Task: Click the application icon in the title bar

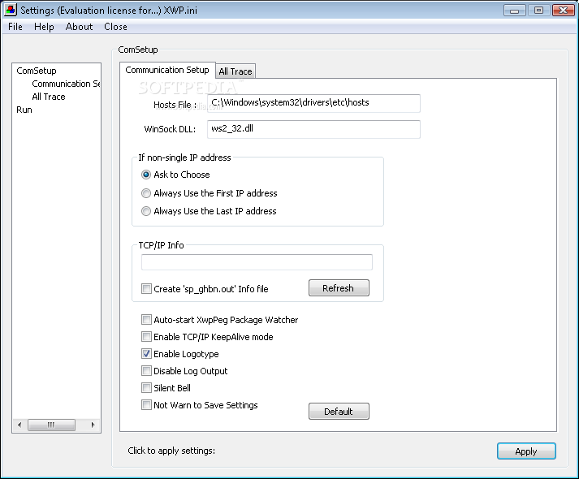Action: (x=10, y=10)
